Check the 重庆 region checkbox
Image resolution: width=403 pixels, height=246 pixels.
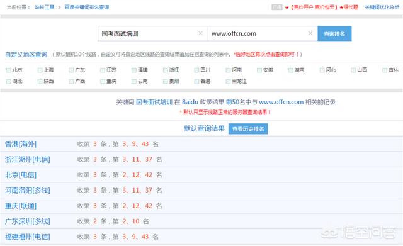[103, 81]
